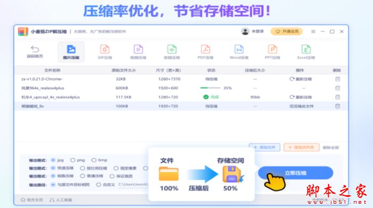Select the highlighted file row ending _8x
Image resolution: width=373 pixels, height=208 pixels.
[x=181, y=106]
